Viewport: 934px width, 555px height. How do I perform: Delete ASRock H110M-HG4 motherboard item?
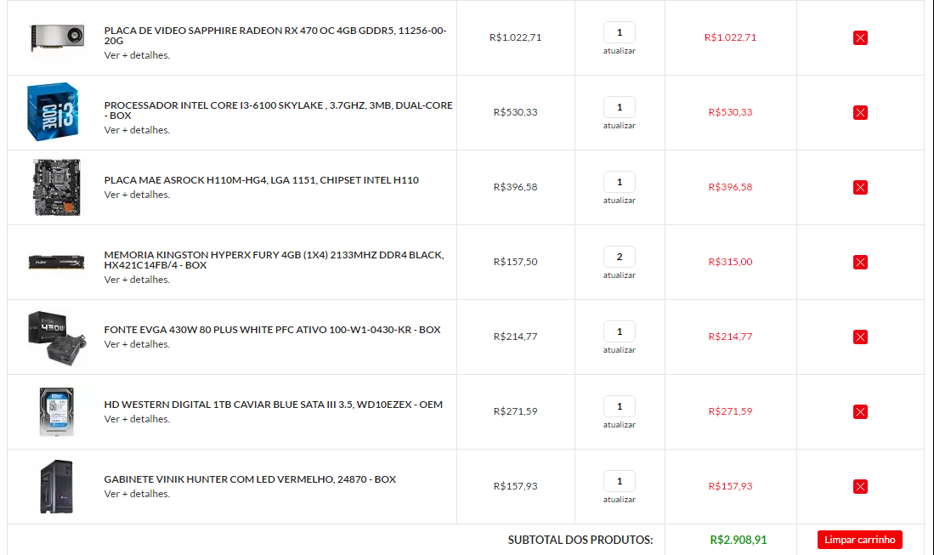point(859,188)
